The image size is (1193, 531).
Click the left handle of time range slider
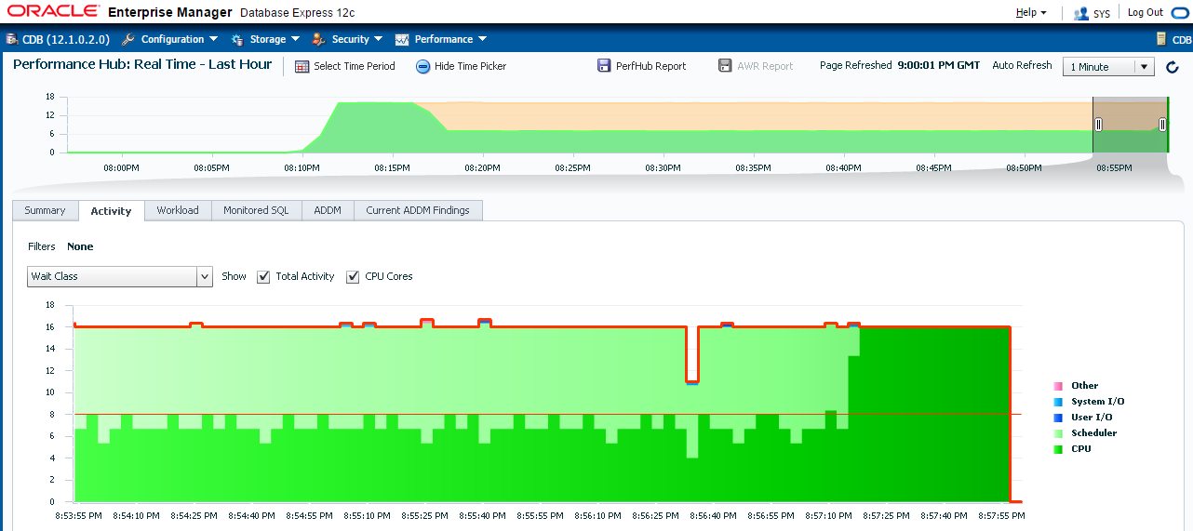coord(1098,125)
